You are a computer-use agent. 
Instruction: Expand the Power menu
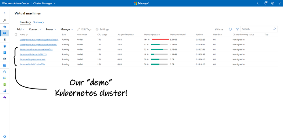51,29
